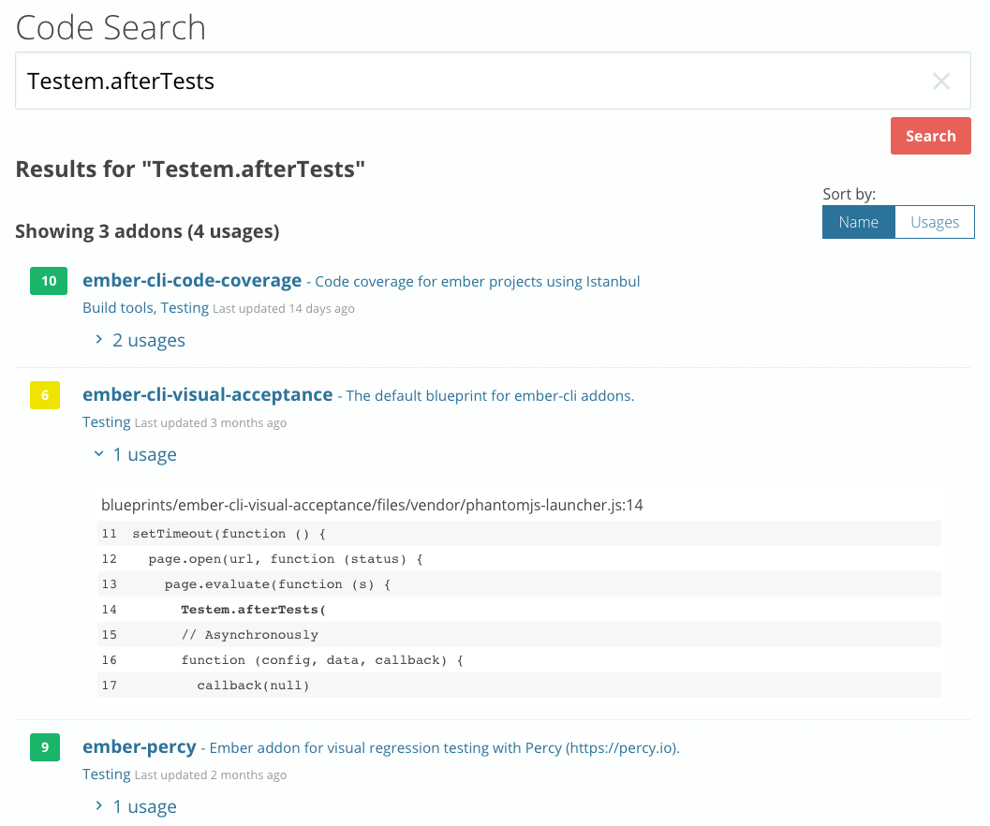Expand the ember-percy 1 usage section
The height and width of the screenshot is (826, 990).
[x=144, y=807]
